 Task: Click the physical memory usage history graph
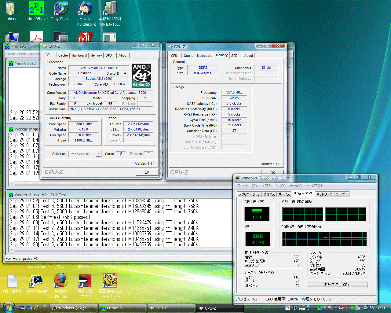coord(324,239)
